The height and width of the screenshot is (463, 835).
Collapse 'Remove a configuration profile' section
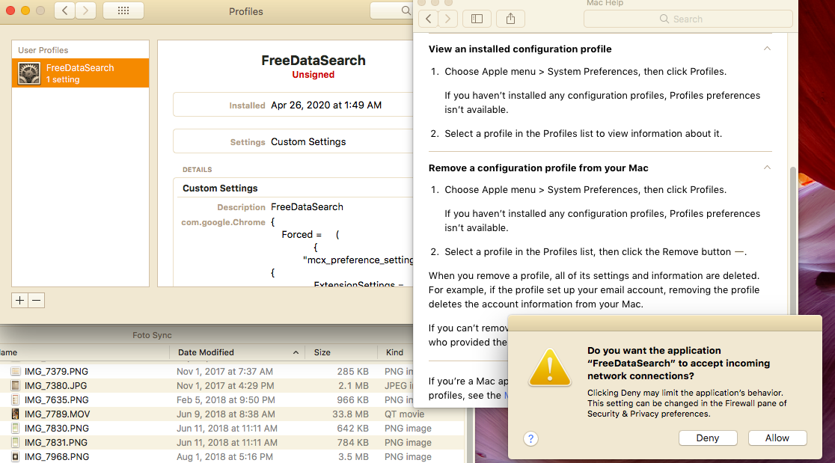pyautogui.click(x=767, y=167)
